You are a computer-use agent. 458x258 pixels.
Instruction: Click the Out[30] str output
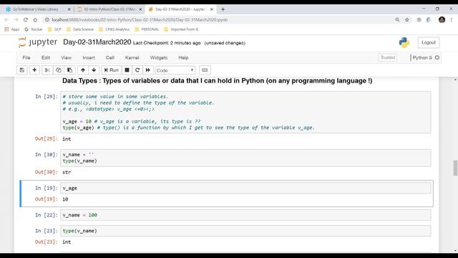coord(67,172)
